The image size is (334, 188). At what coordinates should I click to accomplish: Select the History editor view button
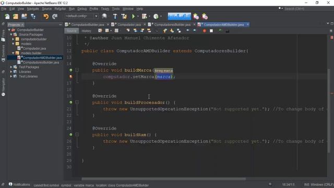tap(86, 31)
